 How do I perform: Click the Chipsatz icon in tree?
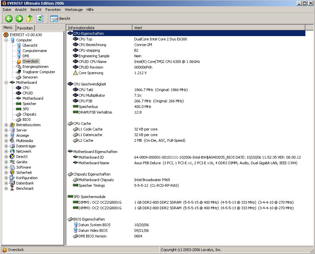tap(19, 115)
